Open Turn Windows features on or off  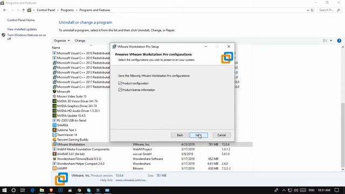[26, 37]
